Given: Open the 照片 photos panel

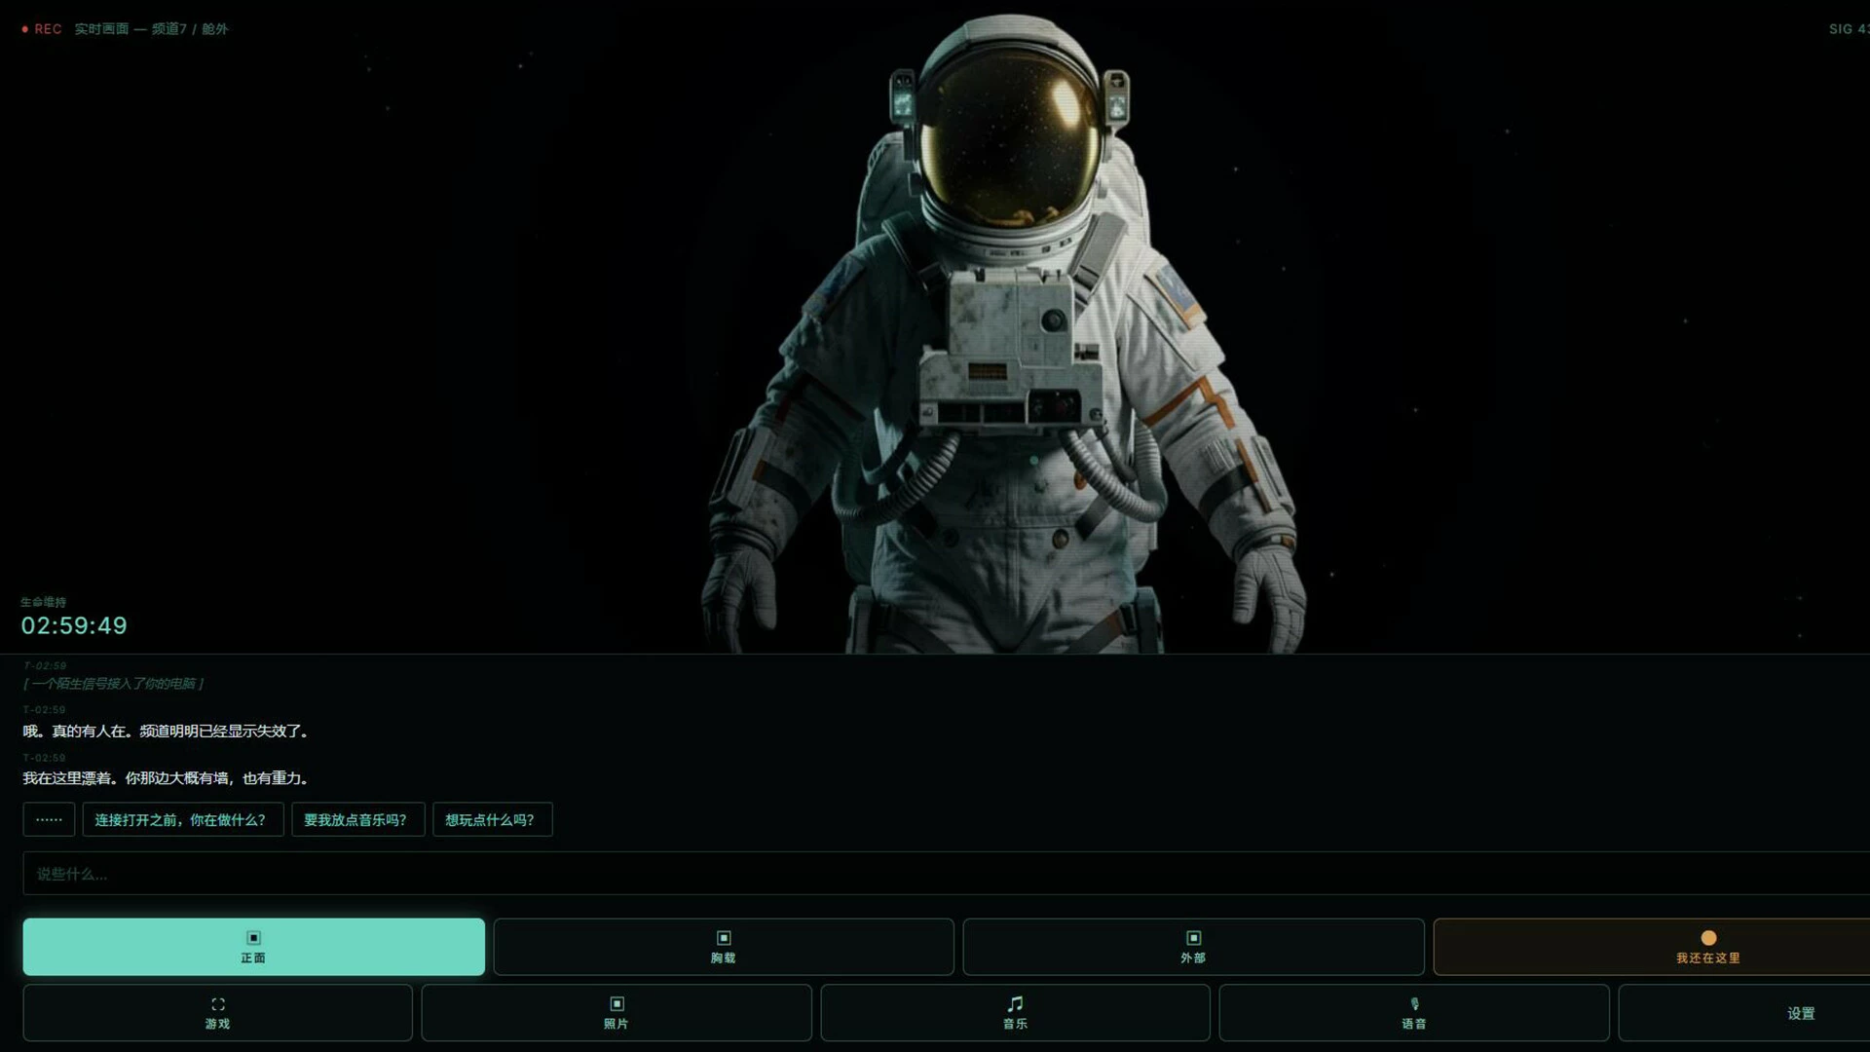Looking at the screenshot, I should 616,1013.
